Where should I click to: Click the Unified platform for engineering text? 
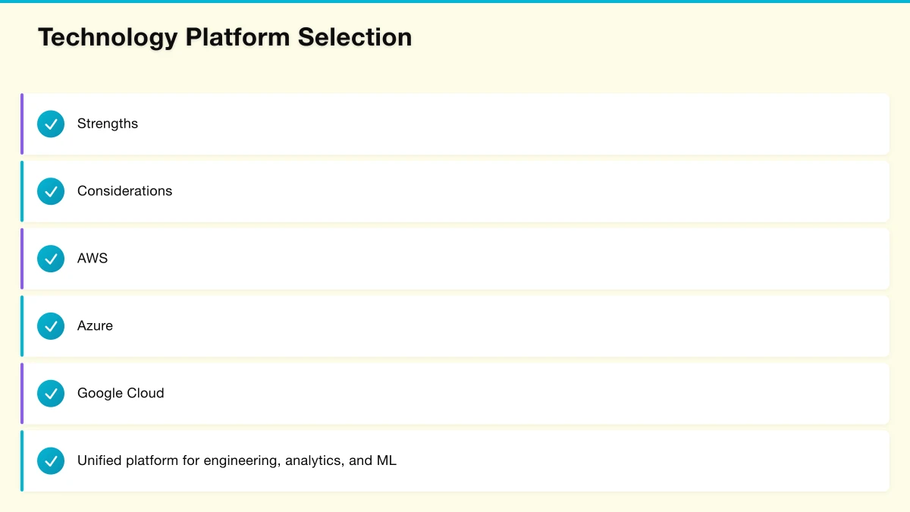pyautogui.click(x=237, y=460)
